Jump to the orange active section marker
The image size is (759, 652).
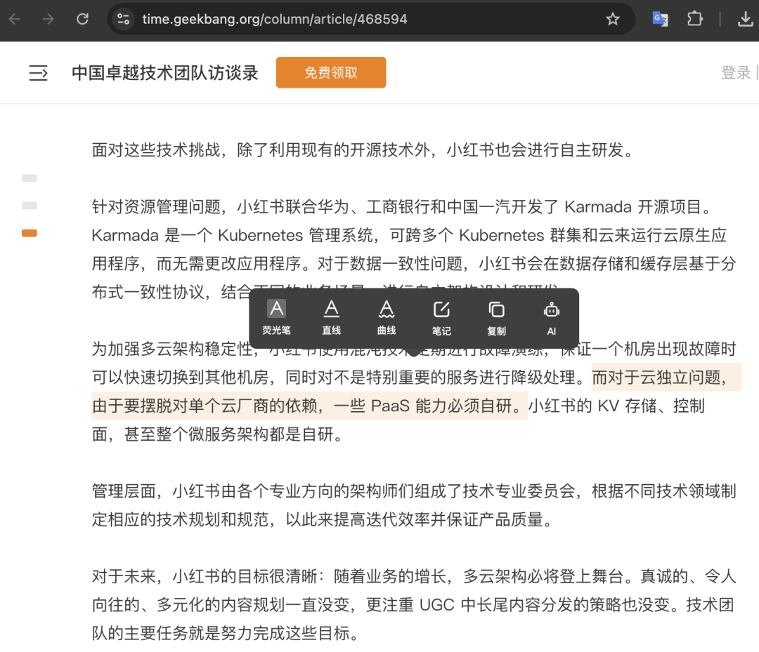point(30,234)
